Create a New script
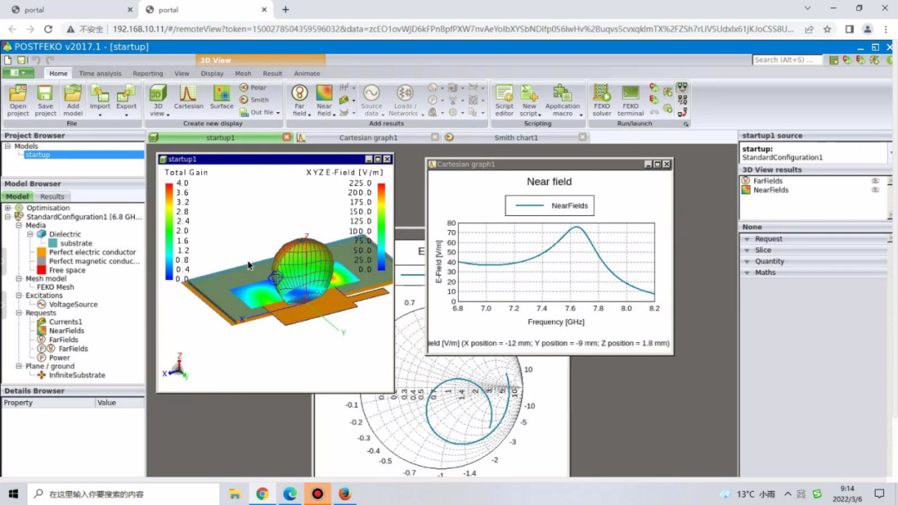Viewport: 898px width, 505px height. (x=529, y=101)
